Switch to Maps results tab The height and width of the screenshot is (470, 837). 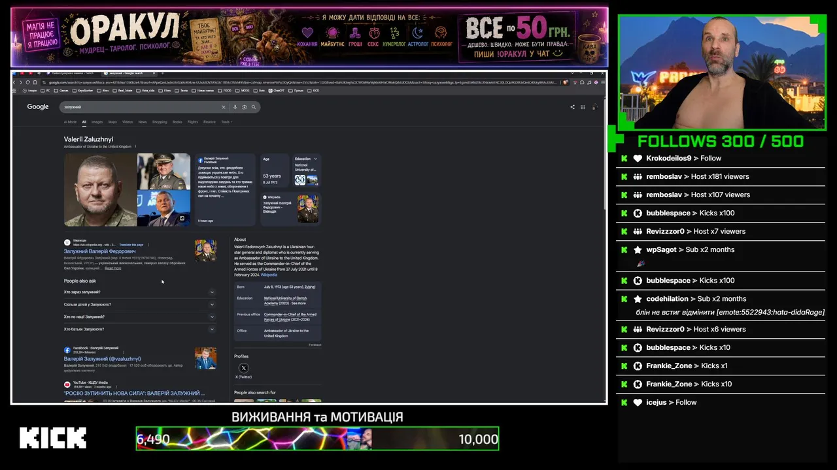click(x=112, y=122)
